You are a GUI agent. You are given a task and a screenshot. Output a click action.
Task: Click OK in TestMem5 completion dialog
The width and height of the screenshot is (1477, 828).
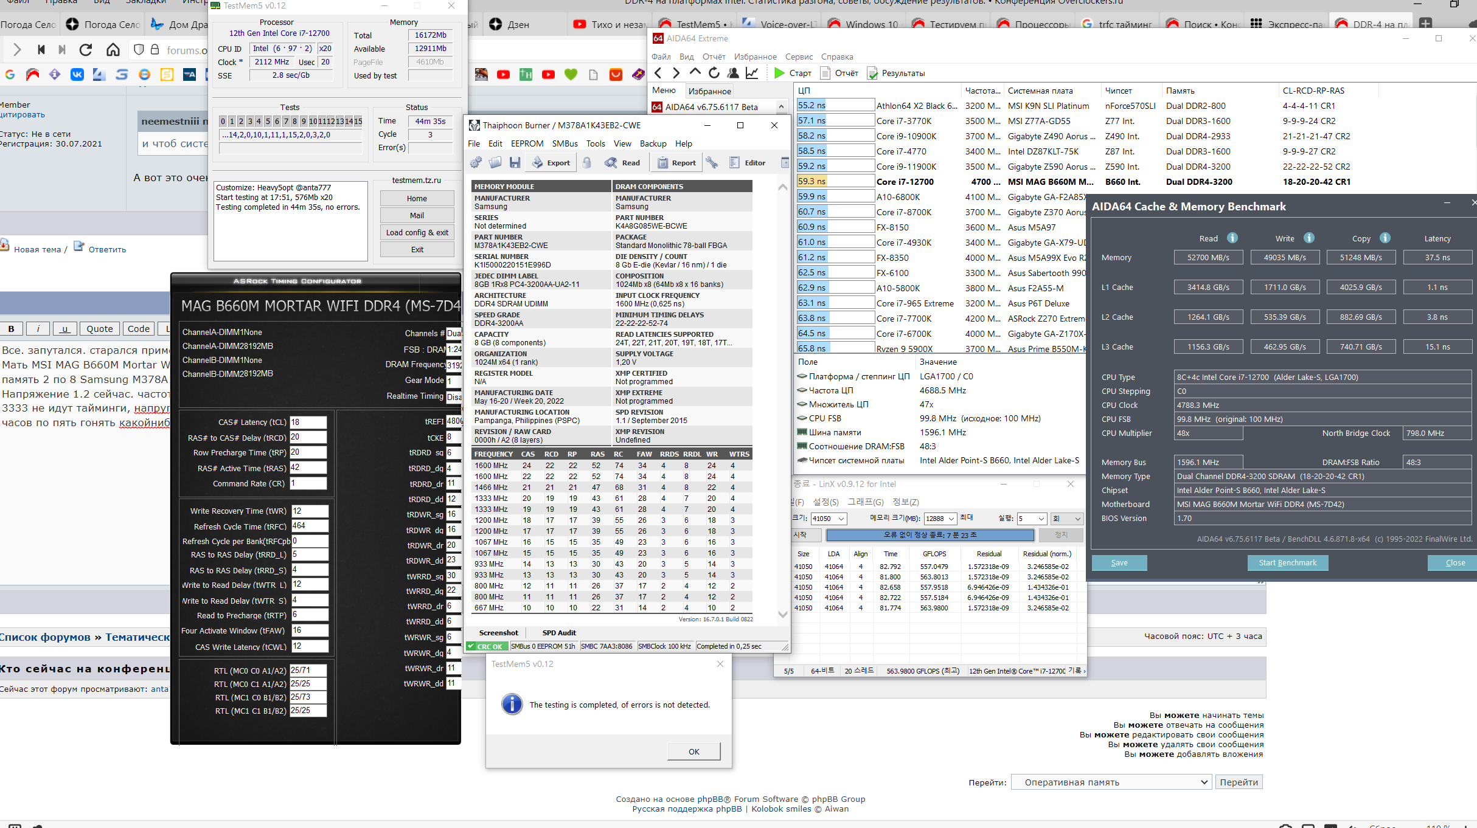pos(693,751)
